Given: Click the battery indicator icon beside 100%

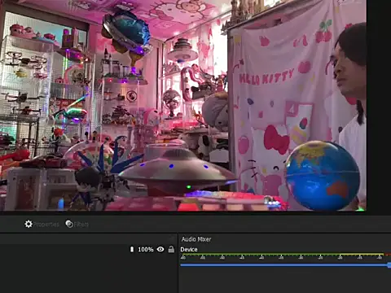Looking at the screenshot, I should click(132, 249).
